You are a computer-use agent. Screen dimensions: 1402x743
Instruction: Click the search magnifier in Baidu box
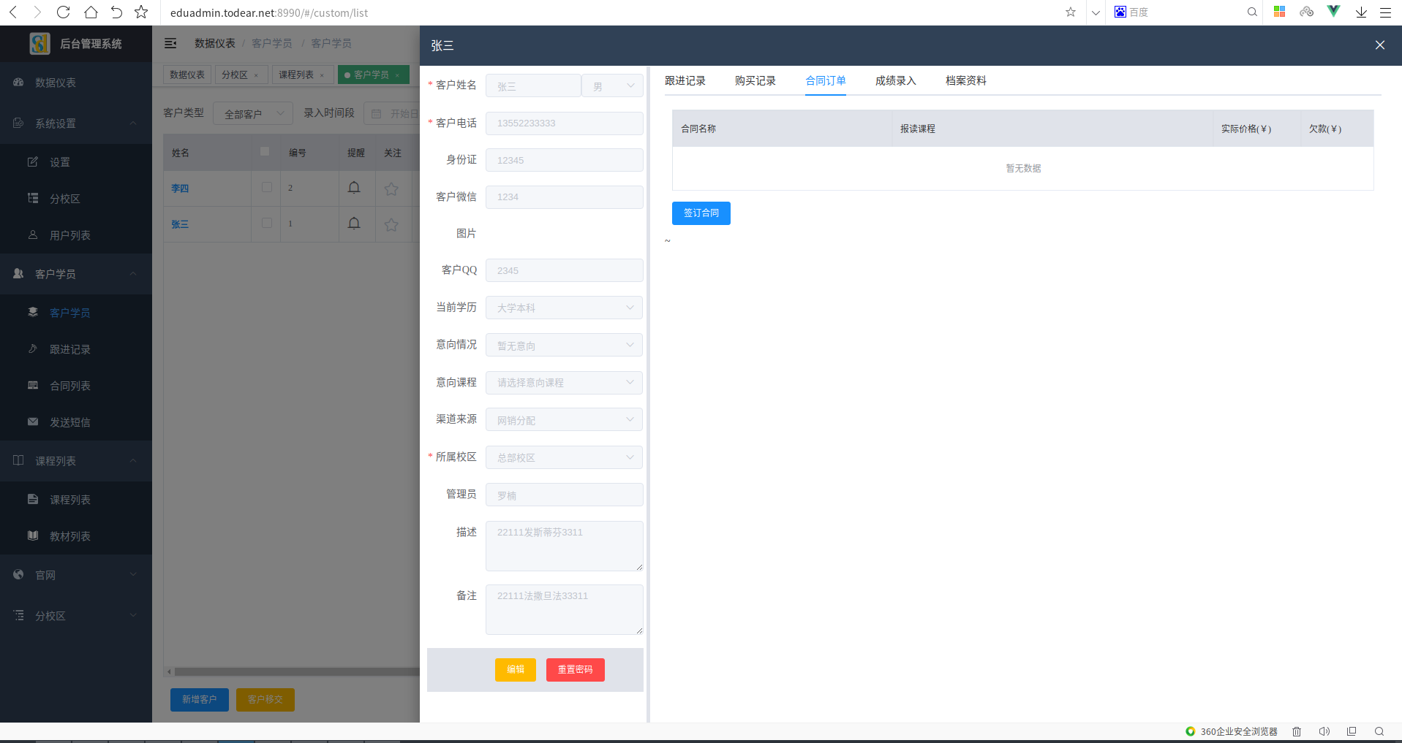(x=1252, y=12)
